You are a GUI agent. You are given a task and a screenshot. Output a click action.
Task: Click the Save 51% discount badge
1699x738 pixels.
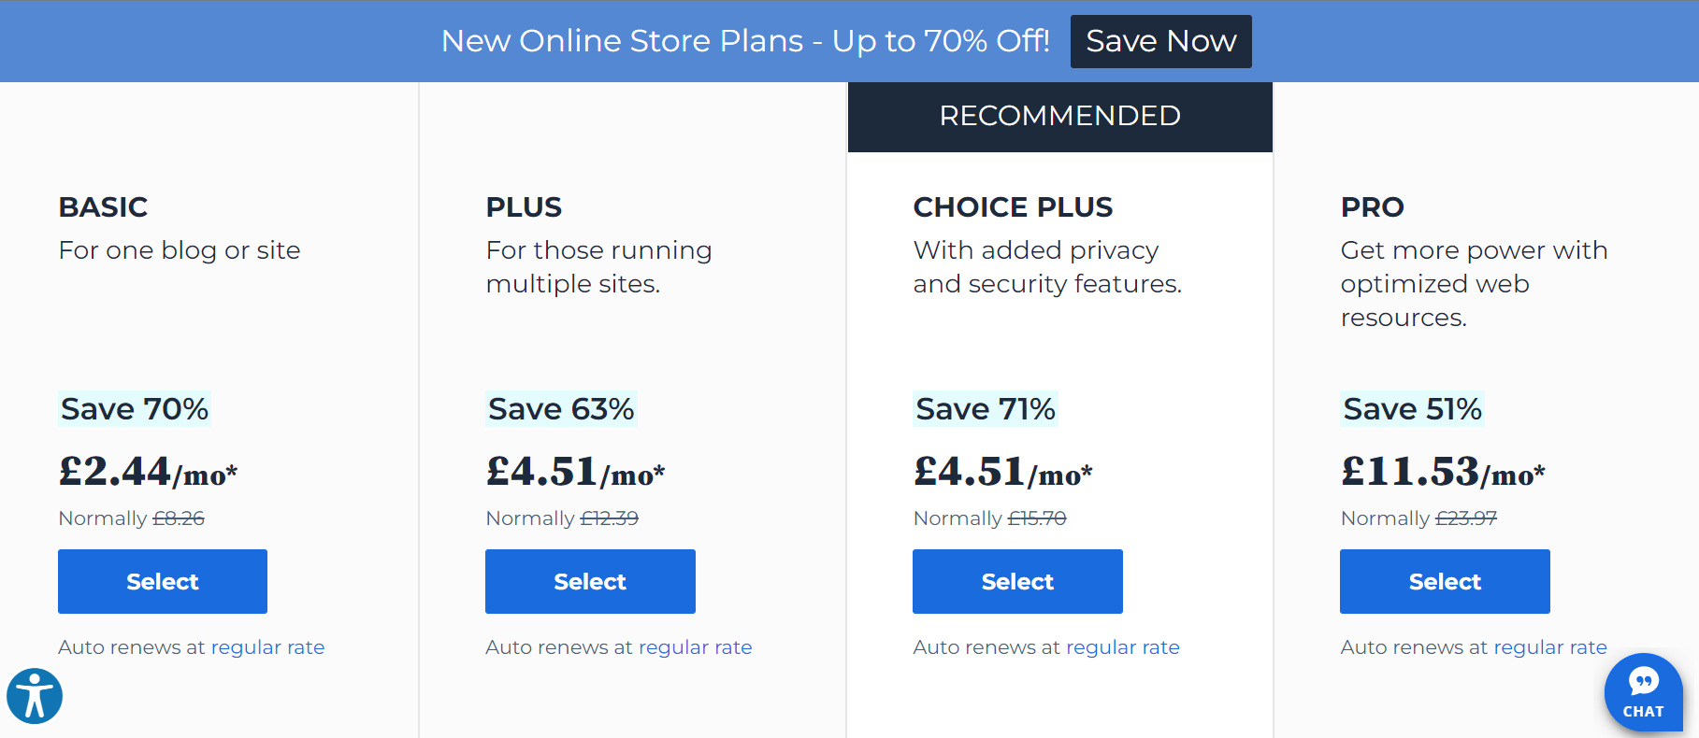1412,409
